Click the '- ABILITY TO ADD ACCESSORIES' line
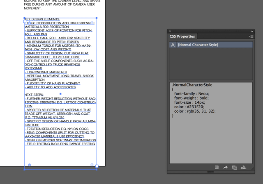 50,87
